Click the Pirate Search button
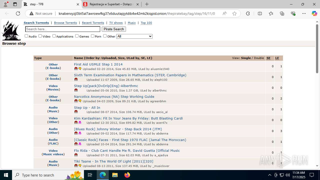Screen dimensions: 320x180 (114, 29)
